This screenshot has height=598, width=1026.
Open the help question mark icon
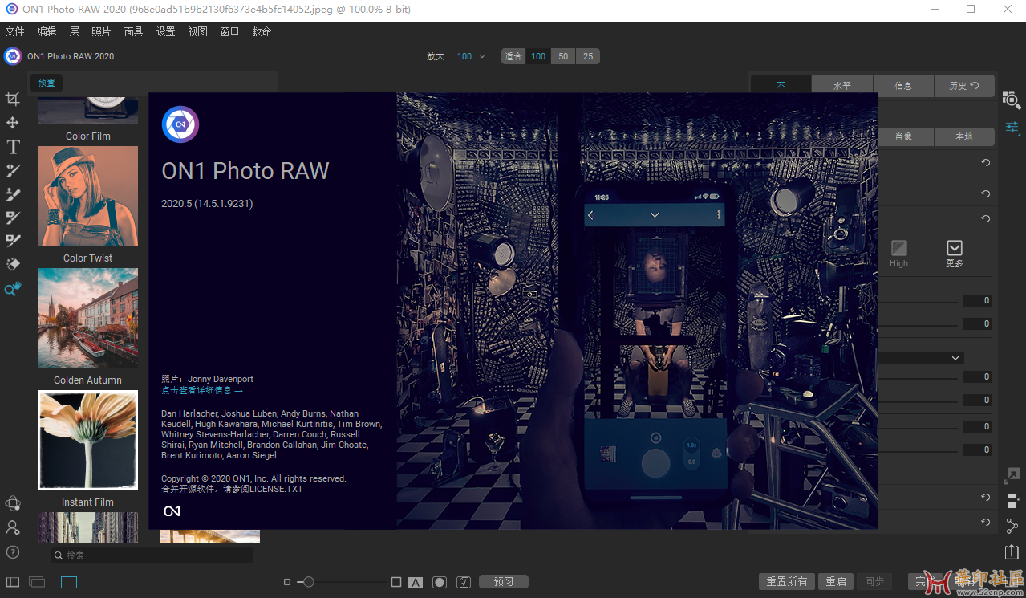coord(13,552)
